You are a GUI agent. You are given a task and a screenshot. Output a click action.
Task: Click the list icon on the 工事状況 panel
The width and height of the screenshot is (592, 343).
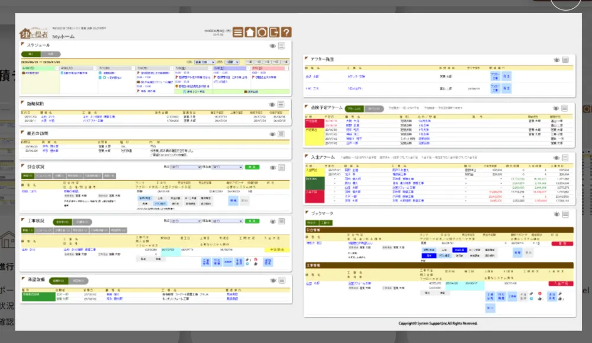(x=282, y=222)
